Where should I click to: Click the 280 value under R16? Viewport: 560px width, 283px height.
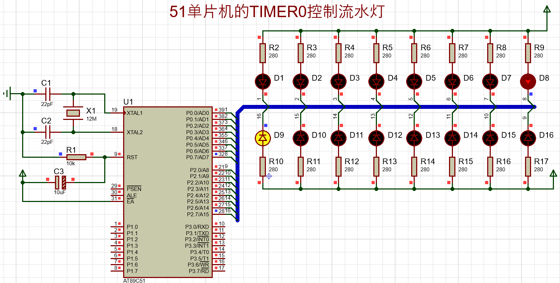click(x=501, y=170)
